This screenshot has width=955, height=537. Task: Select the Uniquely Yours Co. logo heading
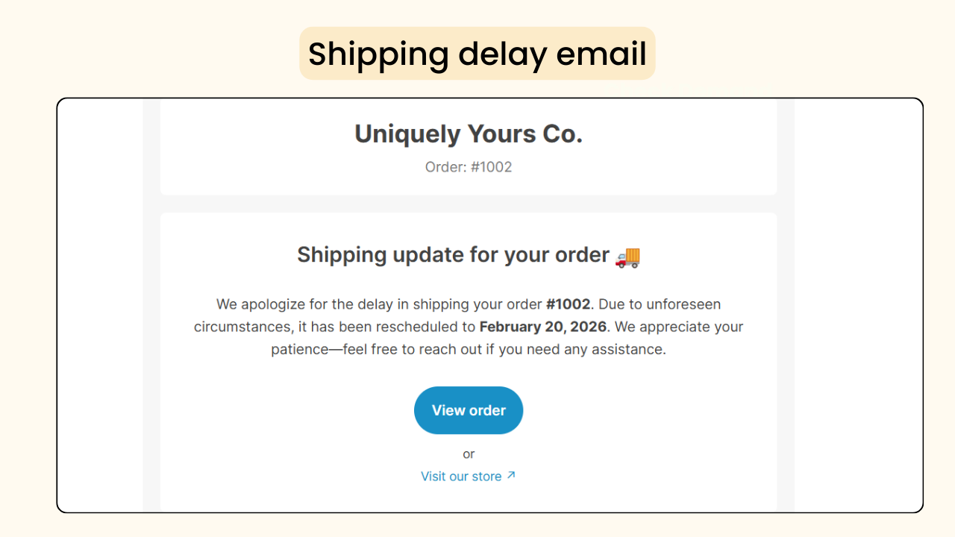(x=469, y=134)
